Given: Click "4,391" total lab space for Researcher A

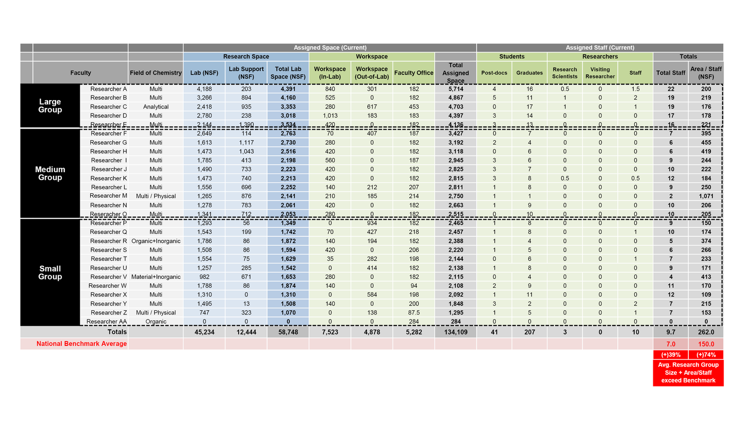Looking at the screenshot, I should (x=288, y=89).
